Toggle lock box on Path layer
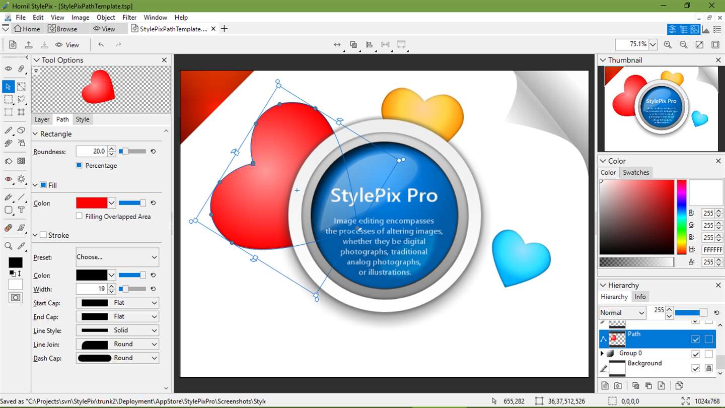The image size is (725, 408). pyautogui.click(x=709, y=339)
